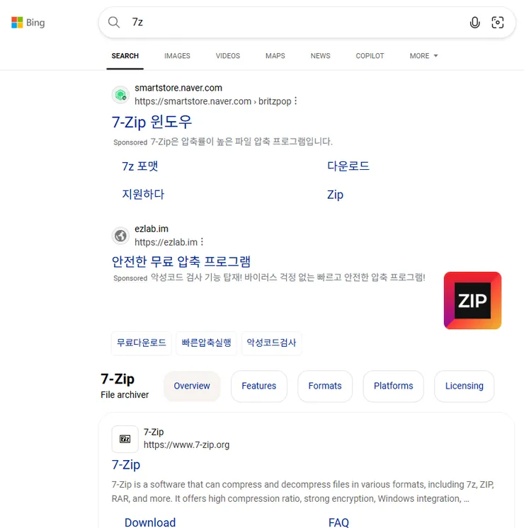
Task: Open the NEWS tab
Action: pos(321,56)
